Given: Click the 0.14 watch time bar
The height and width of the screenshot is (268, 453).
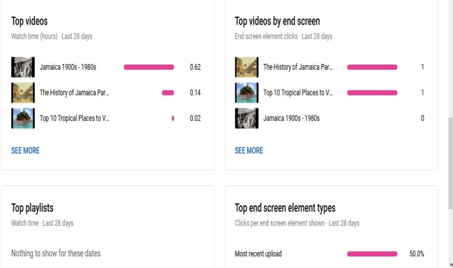Looking at the screenshot, I should pos(168,93).
